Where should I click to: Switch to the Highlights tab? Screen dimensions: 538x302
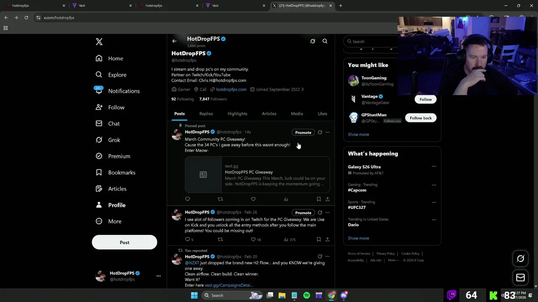237,114
